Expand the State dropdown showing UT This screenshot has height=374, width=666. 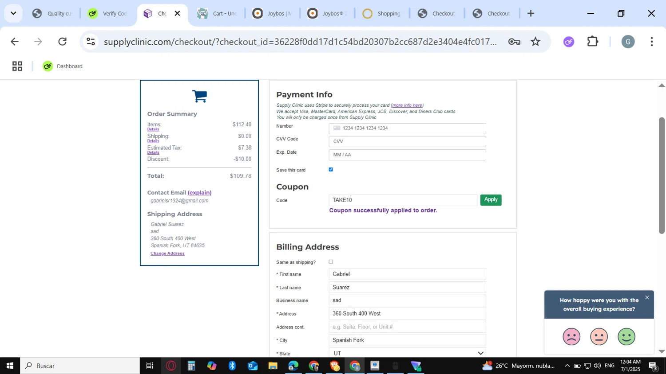408,353
